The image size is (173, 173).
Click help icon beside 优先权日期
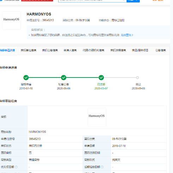(x=16, y=167)
